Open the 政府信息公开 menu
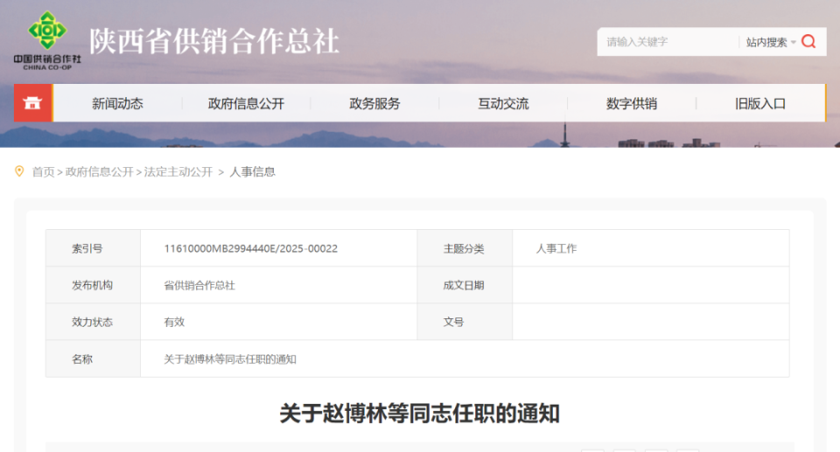The height and width of the screenshot is (452, 840). tap(246, 103)
